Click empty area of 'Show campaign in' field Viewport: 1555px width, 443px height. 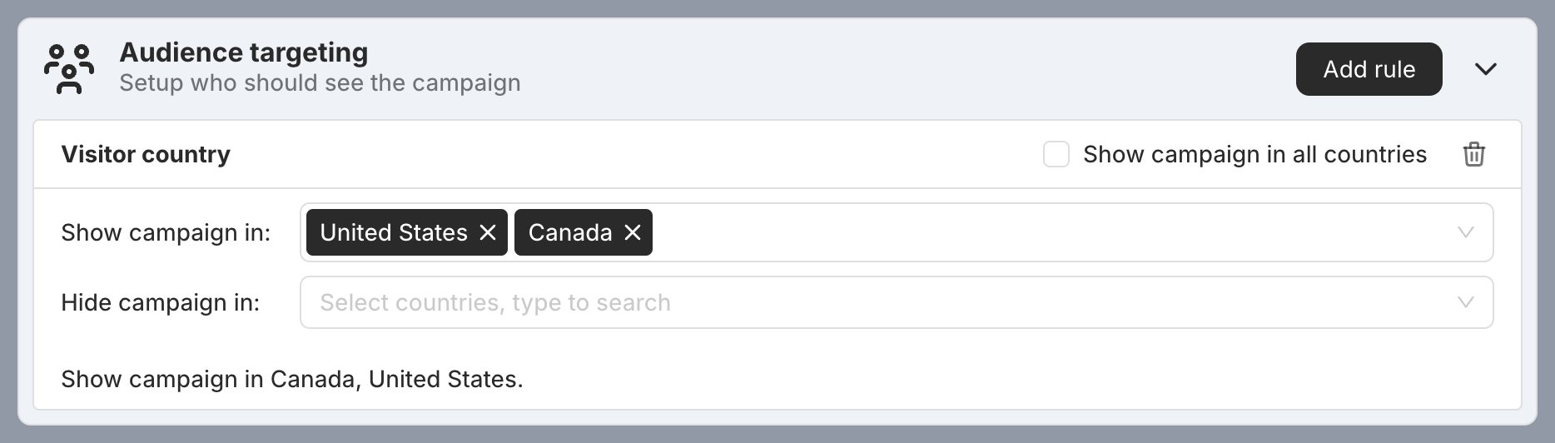(x=1049, y=232)
